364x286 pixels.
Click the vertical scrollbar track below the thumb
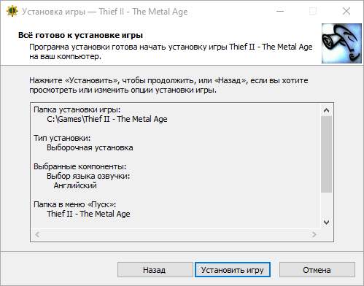(x=326, y=205)
